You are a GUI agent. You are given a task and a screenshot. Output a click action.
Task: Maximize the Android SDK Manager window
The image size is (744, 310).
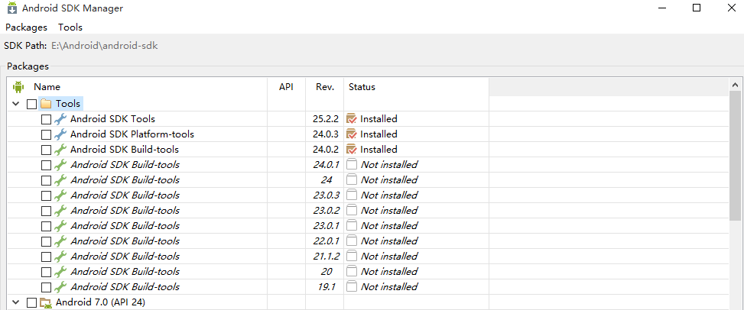(697, 8)
